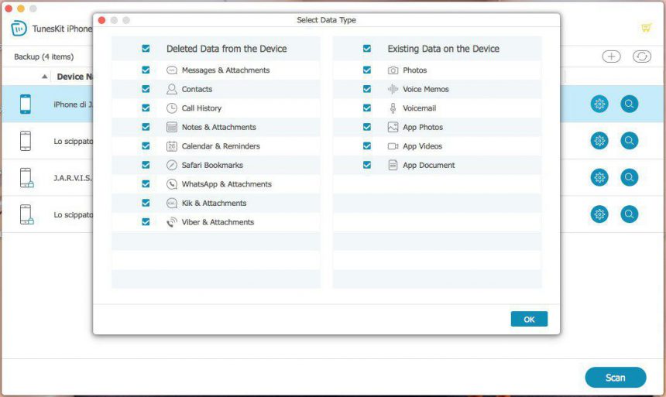This screenshot has height=397, width=666.
Task: Click magnifier scan icon for iPhone di J
Action: (x=629, y=104)
